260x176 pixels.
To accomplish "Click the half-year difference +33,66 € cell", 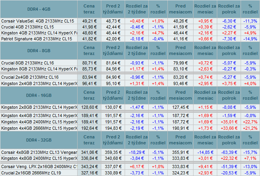I will (229, 128).
